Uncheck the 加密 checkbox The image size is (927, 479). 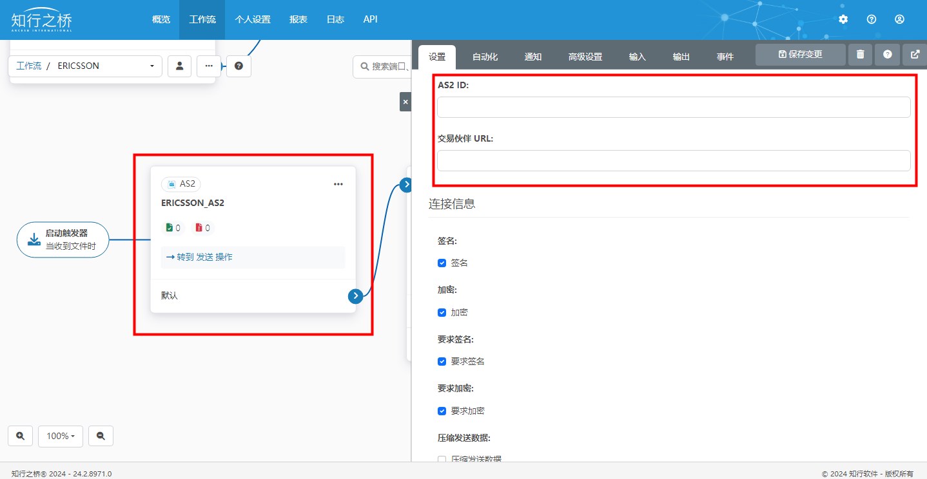coord(442,312)
